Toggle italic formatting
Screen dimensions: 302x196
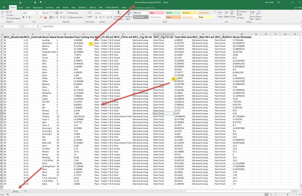tap(26, 17)
